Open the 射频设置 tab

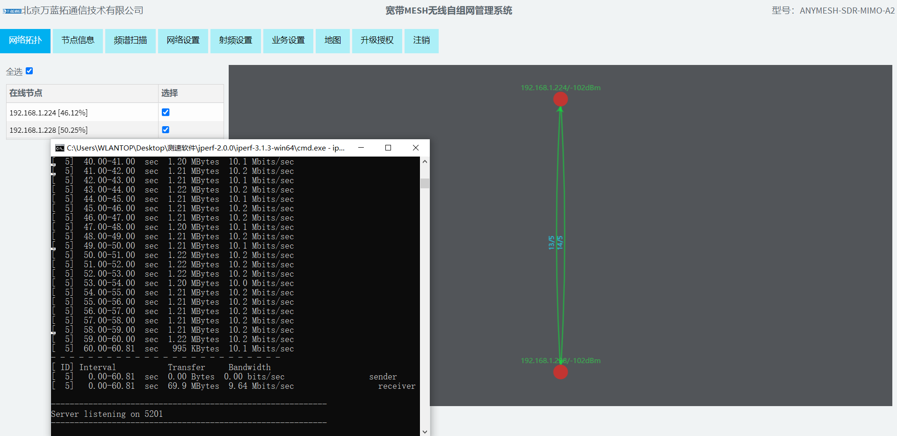(x=235, y=41)
